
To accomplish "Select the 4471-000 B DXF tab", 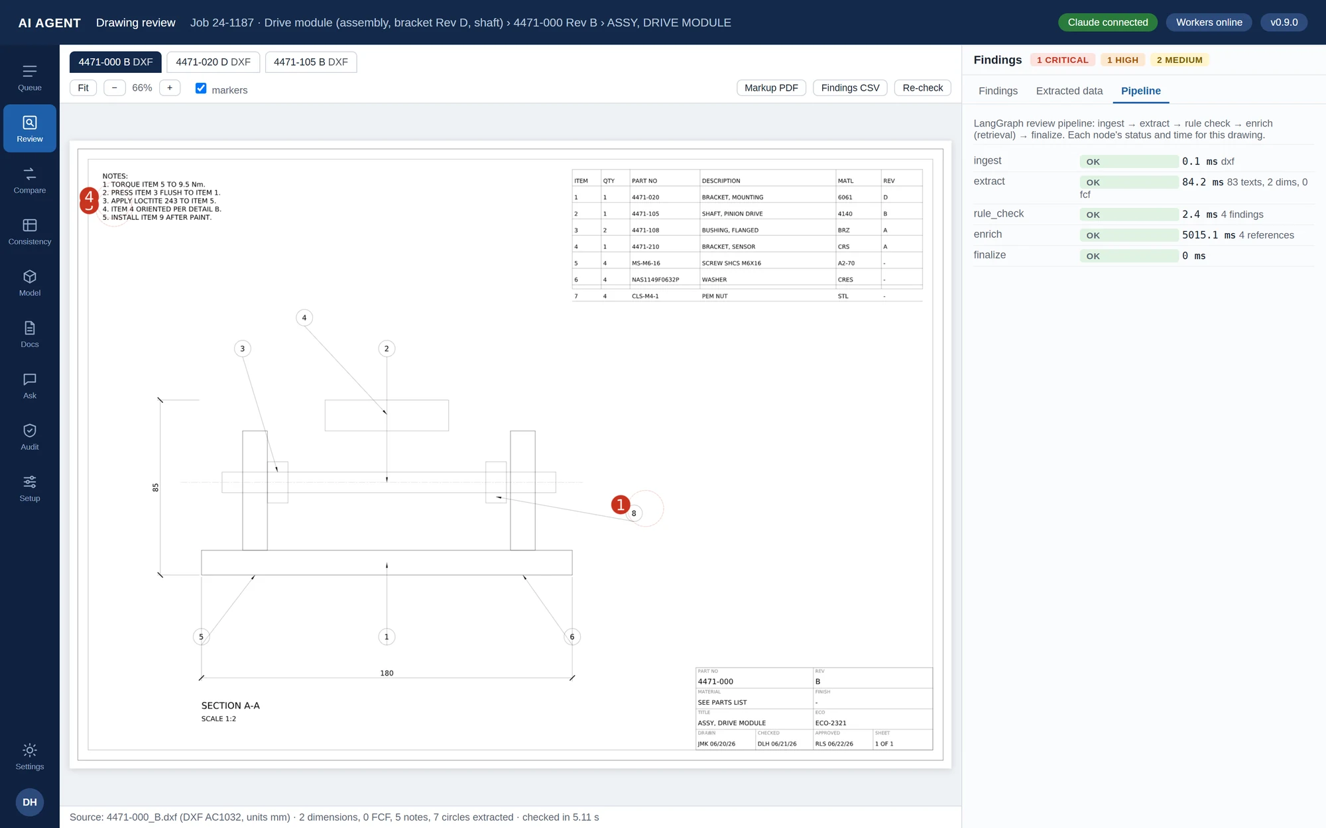I will point(115,62).
